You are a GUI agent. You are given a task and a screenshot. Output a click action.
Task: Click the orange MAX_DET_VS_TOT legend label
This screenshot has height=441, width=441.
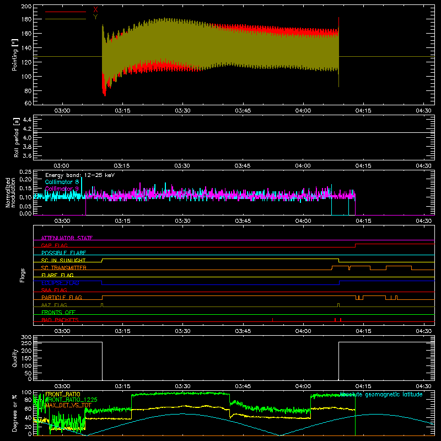[x=68, y=405]
